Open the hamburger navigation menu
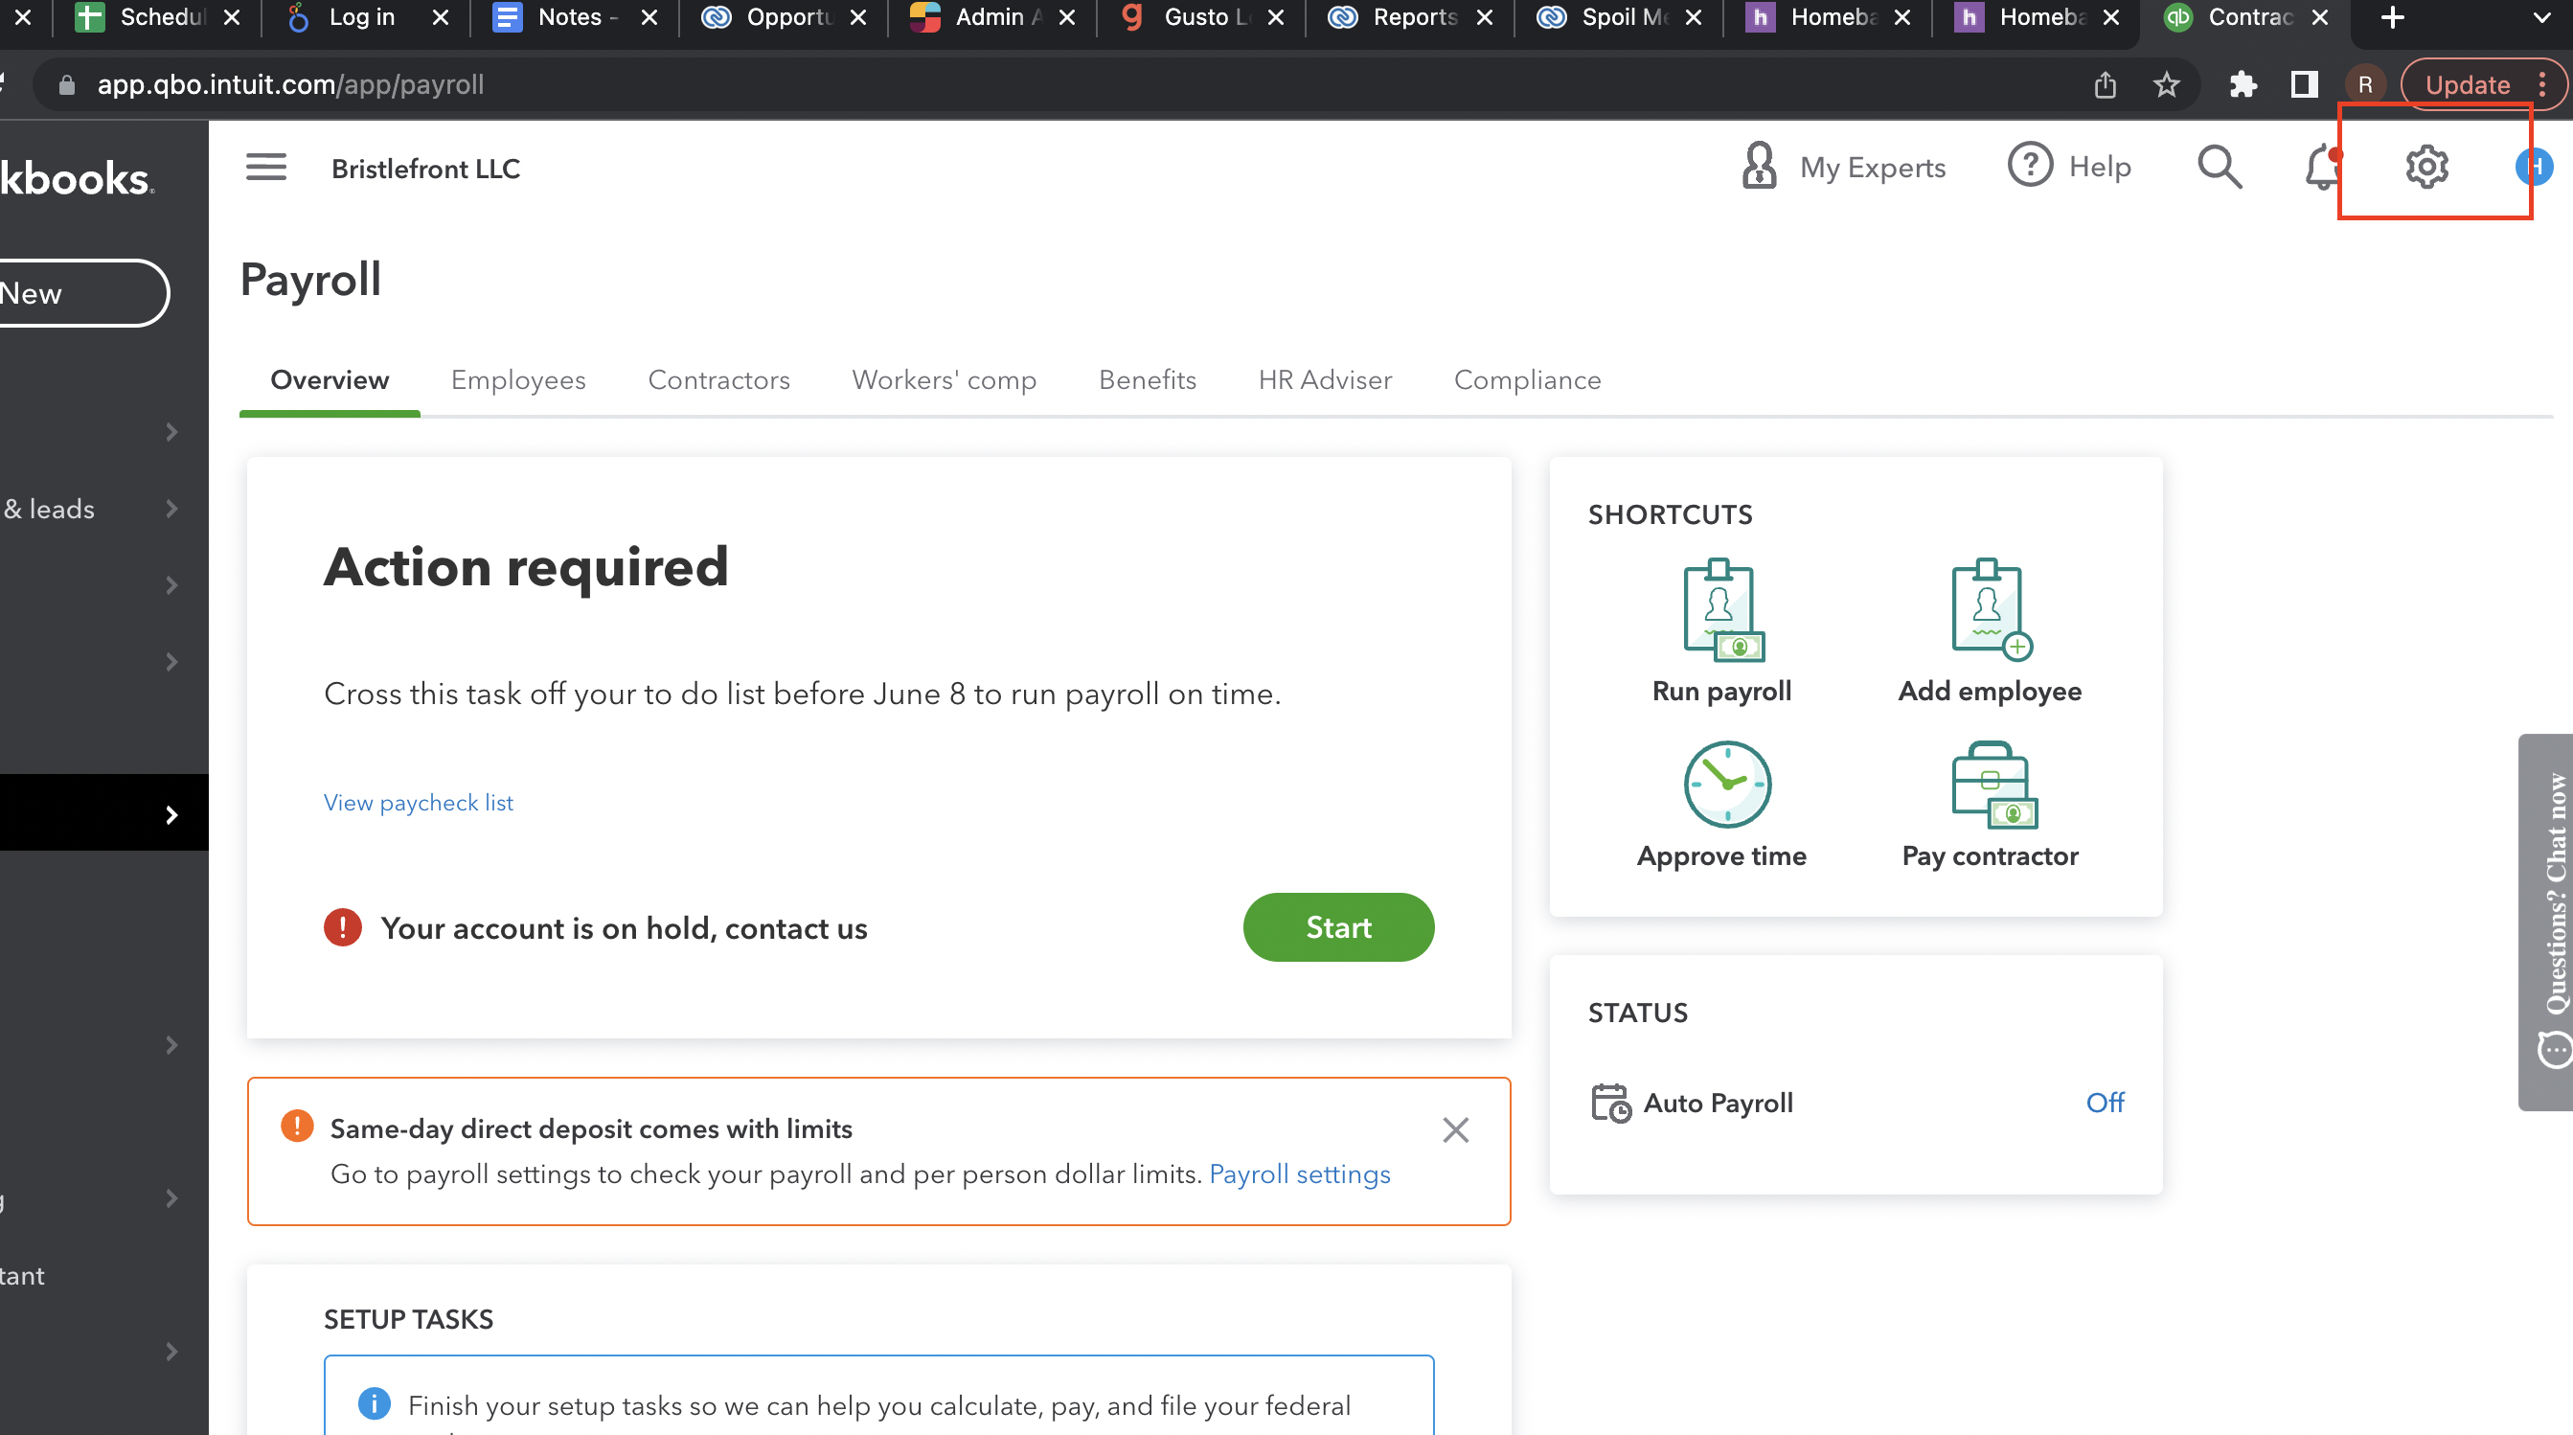Screen dimensions: 2573x1435 [264, 167]
